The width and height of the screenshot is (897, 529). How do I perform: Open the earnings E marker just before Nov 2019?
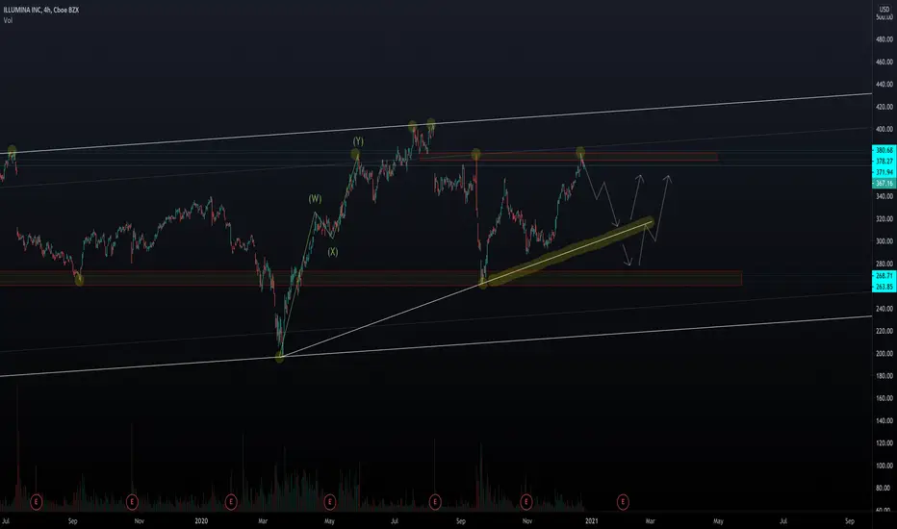(x=132, y=502)
